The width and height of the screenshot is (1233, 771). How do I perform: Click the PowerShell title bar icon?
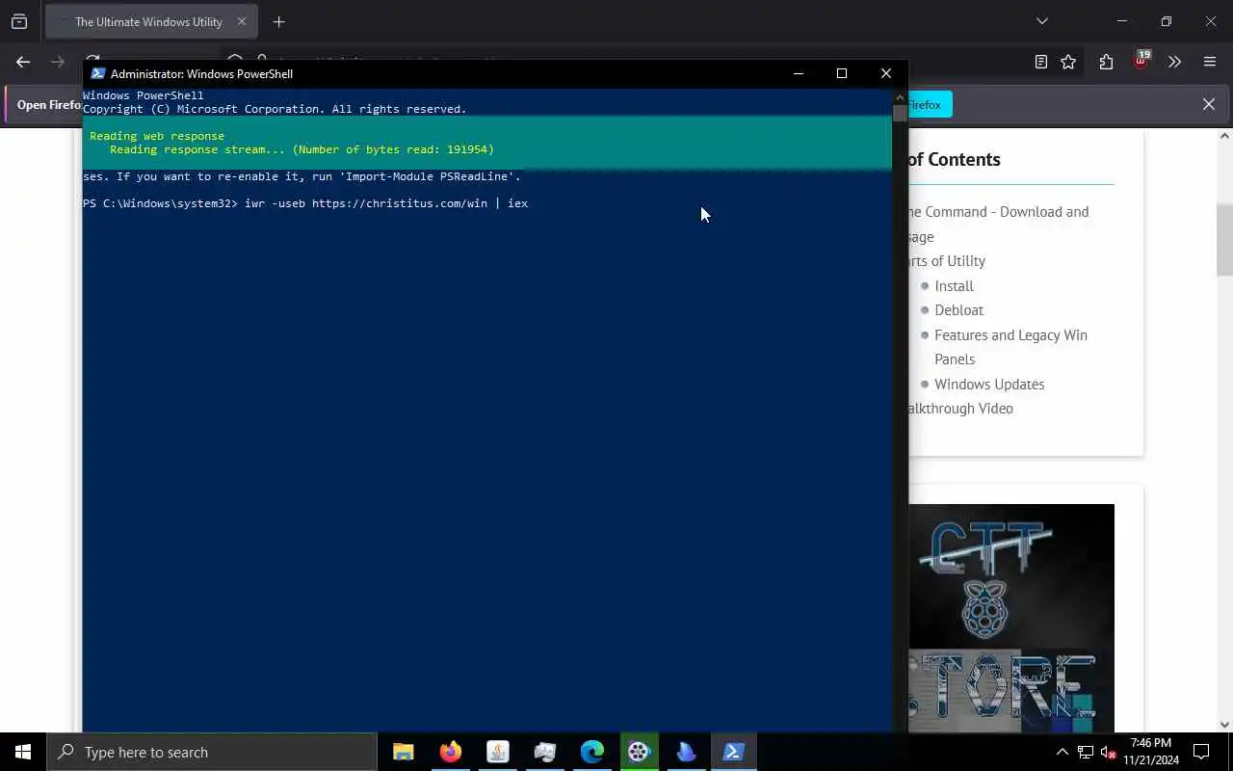98,73
